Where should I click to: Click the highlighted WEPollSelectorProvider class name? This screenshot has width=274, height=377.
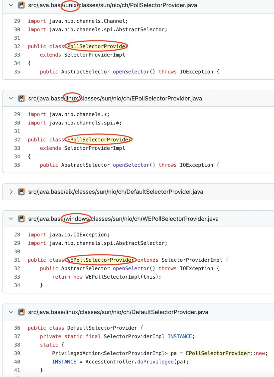point(101,260)
